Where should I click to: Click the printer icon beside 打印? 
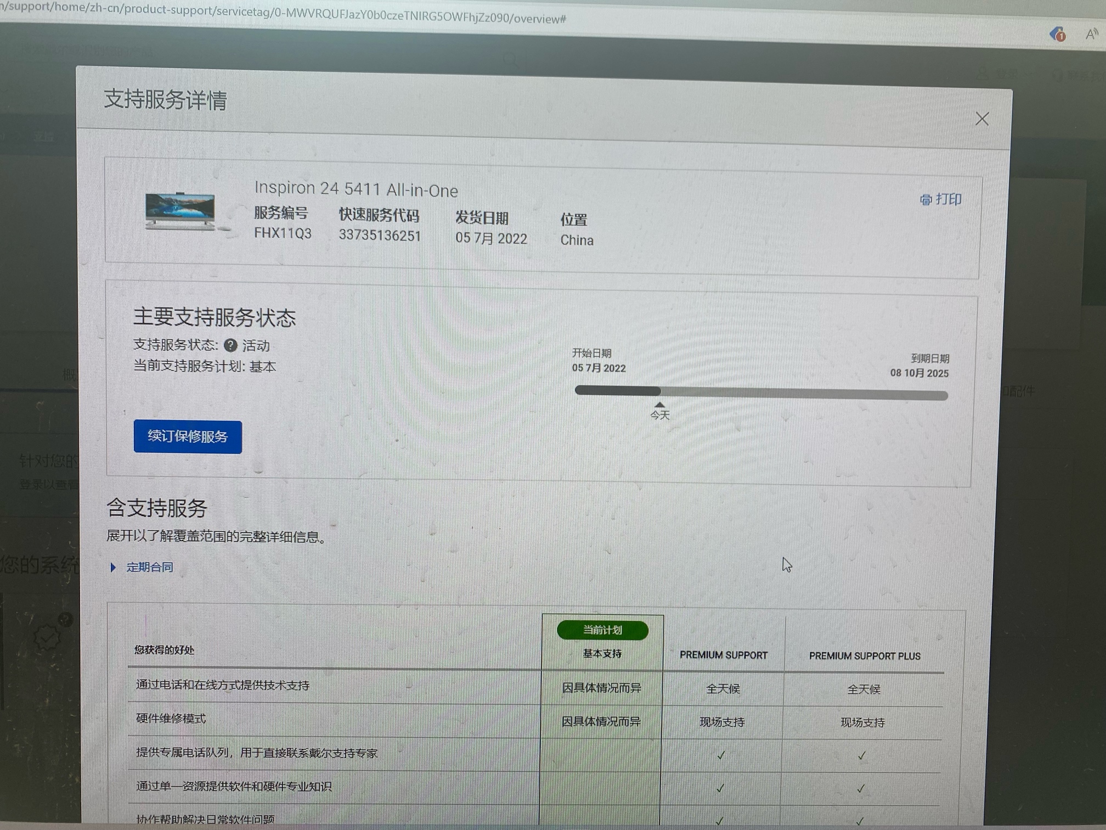click(x=926, y=200)
